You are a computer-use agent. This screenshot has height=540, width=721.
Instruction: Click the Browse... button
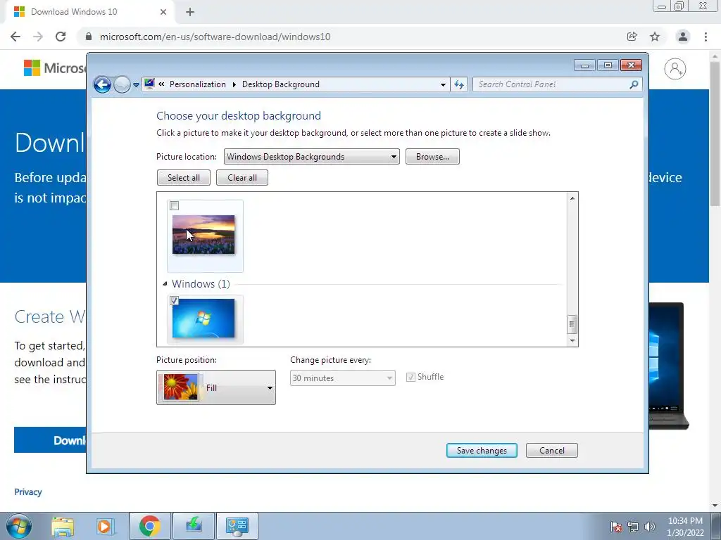click(x=432, y=157)
